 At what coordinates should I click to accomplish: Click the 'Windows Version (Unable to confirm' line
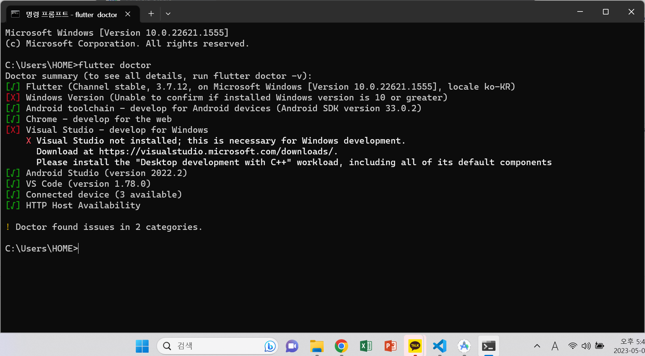click(x=226, y=97)
